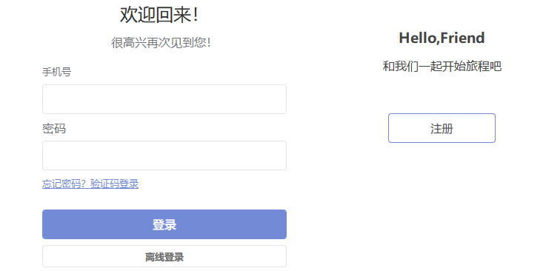Focus the 密码 password input box
Image resolution: width=543 pixels, height=271 pixels.
[164, 155]
